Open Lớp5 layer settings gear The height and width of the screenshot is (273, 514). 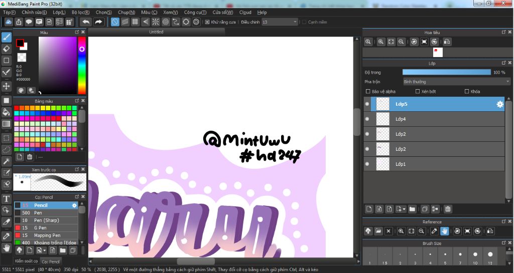coord(499,104)
